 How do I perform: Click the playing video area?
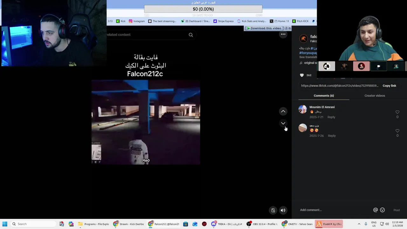[x=146, y=122]
